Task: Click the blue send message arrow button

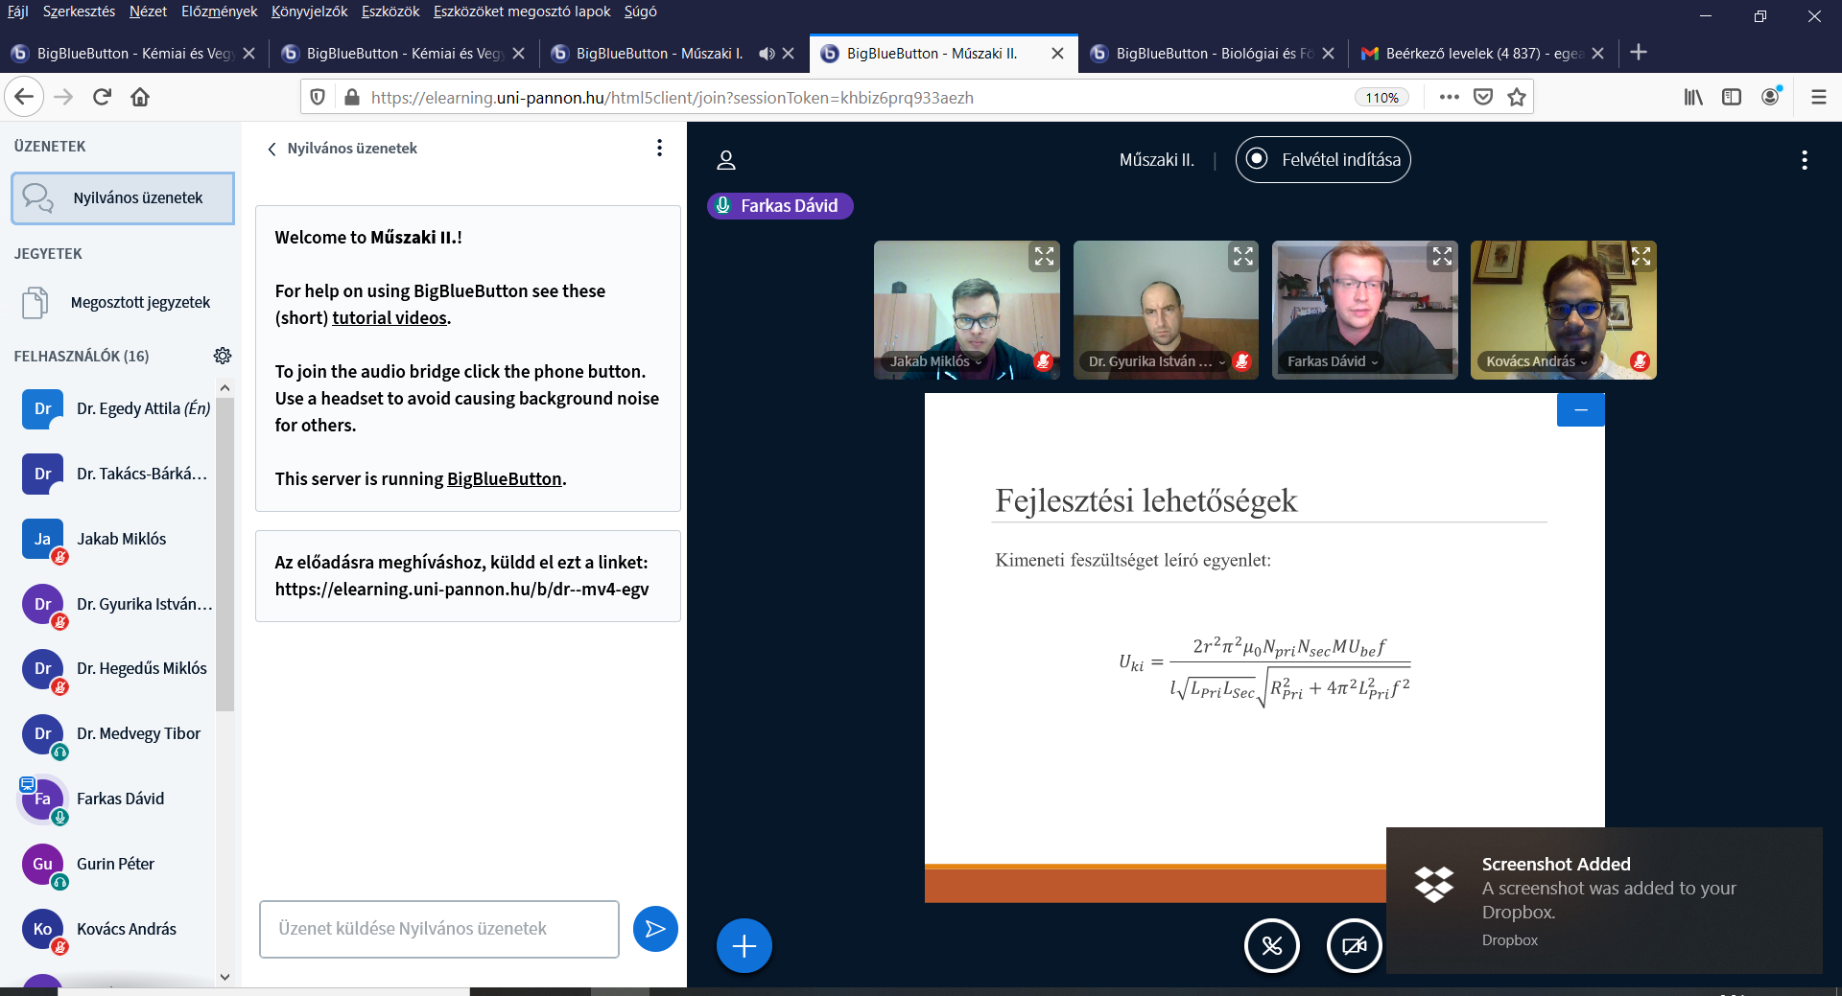Action: coord(655,929)
